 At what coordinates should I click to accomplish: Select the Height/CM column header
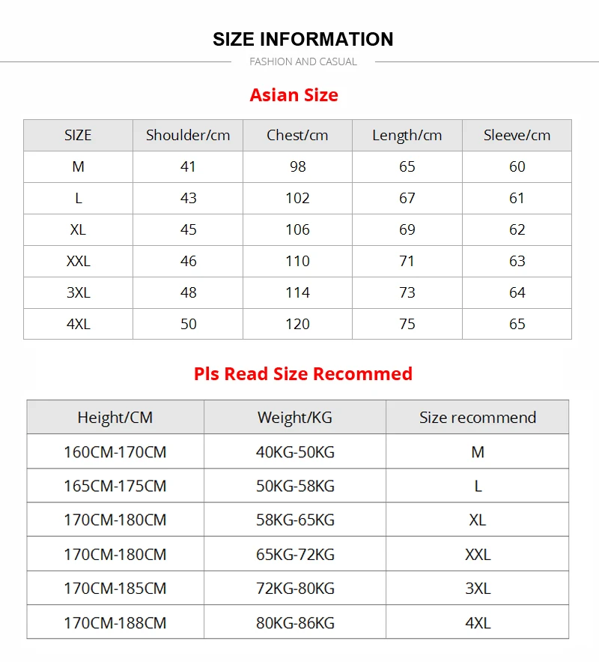[115, 417]
